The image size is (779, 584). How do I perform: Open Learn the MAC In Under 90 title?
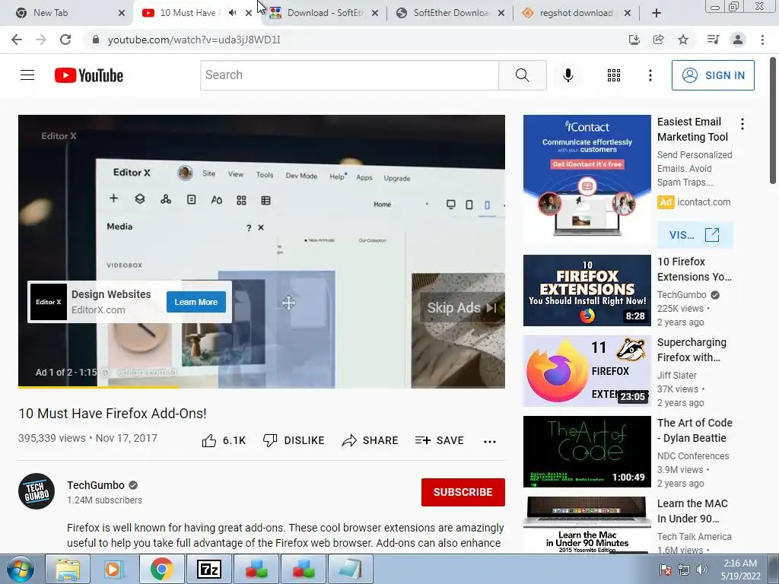692,511
